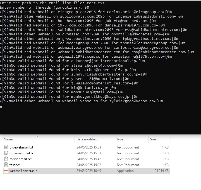
Task: Click line for j.wale@computerfutures.com
Action: point(69,83)
